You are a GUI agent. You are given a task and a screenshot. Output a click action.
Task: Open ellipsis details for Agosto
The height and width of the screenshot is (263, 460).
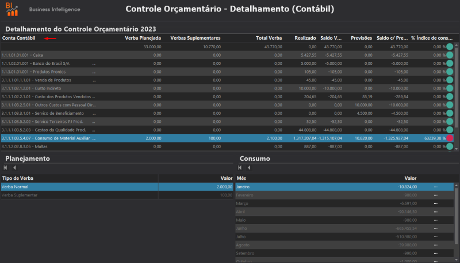[436, 245]
